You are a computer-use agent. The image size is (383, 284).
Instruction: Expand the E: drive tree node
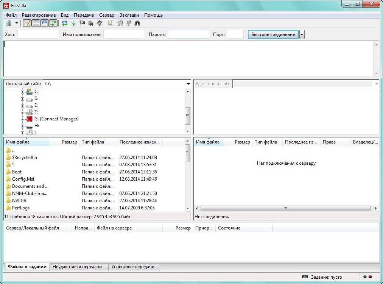(22, 106)
